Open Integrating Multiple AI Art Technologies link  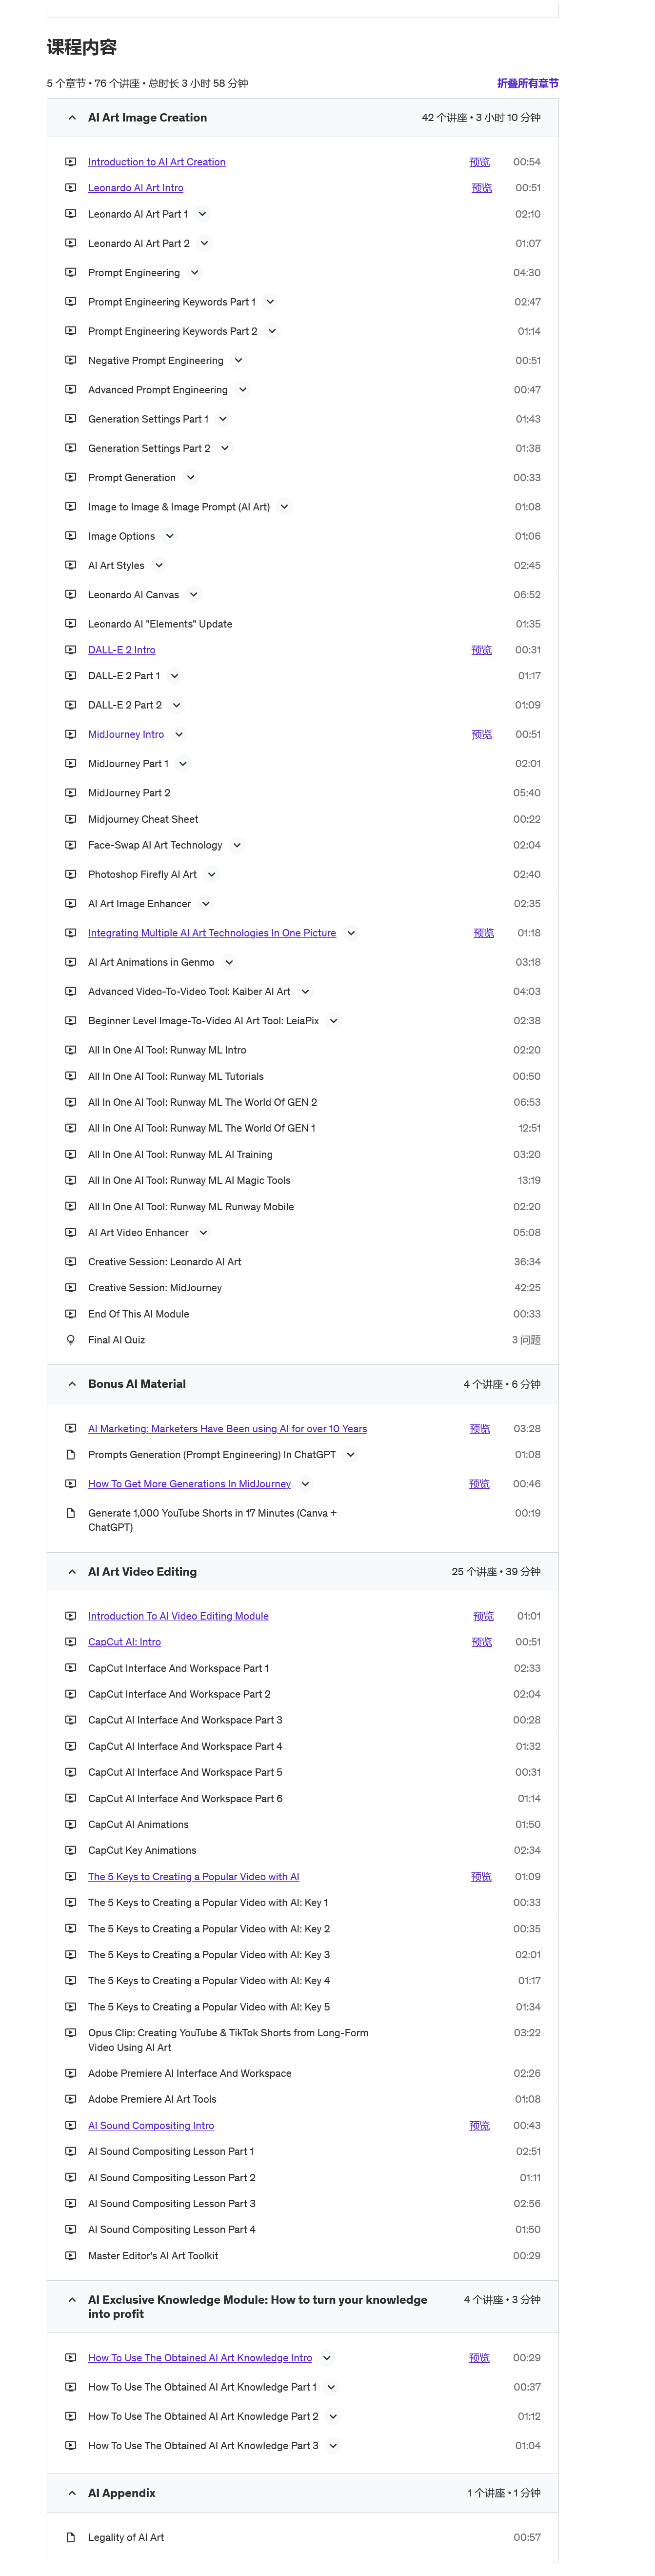tap(212, 933)
